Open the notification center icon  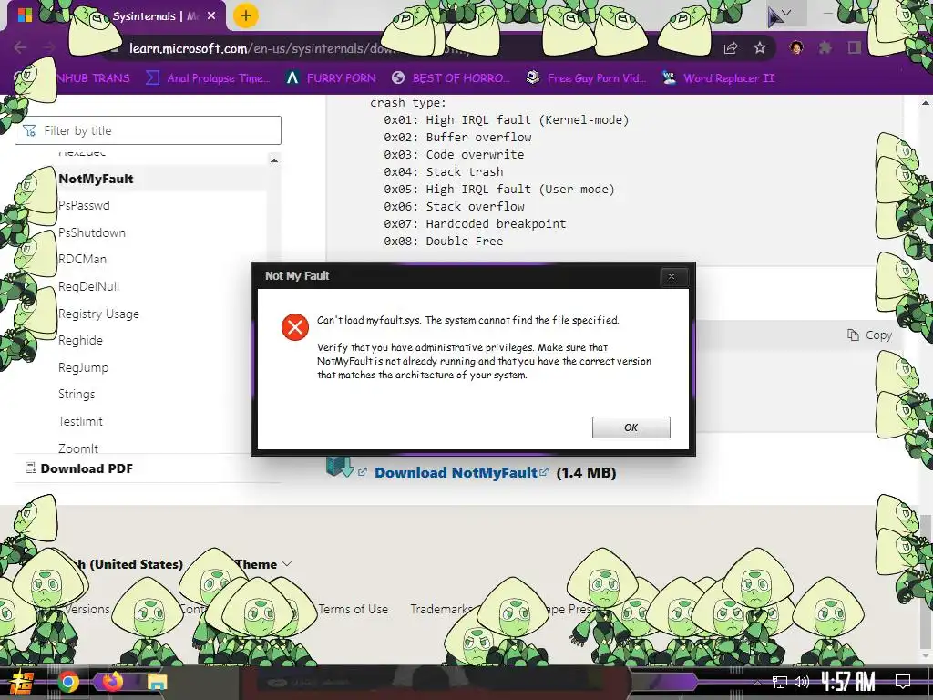pyautogui.click(x=903, y=682)
